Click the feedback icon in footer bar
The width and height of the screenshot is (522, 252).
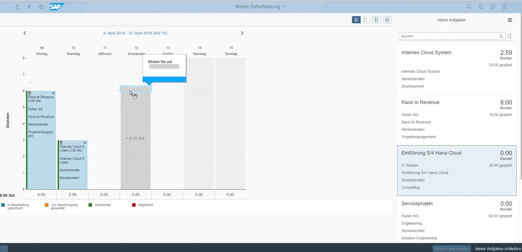4,248
